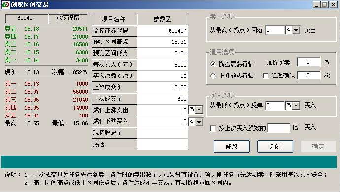The height and width of the screenshot is (193, 340).
Task: Select 上升趋势行情 radio option
Action: click(213, 76)
